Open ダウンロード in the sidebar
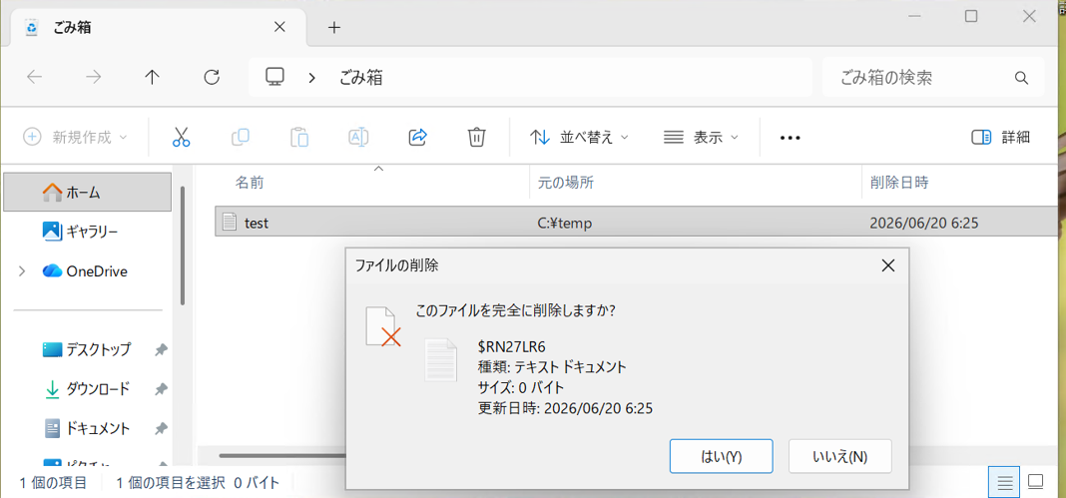Screen dimensions: 1066x498 click(x=88, y=389)
